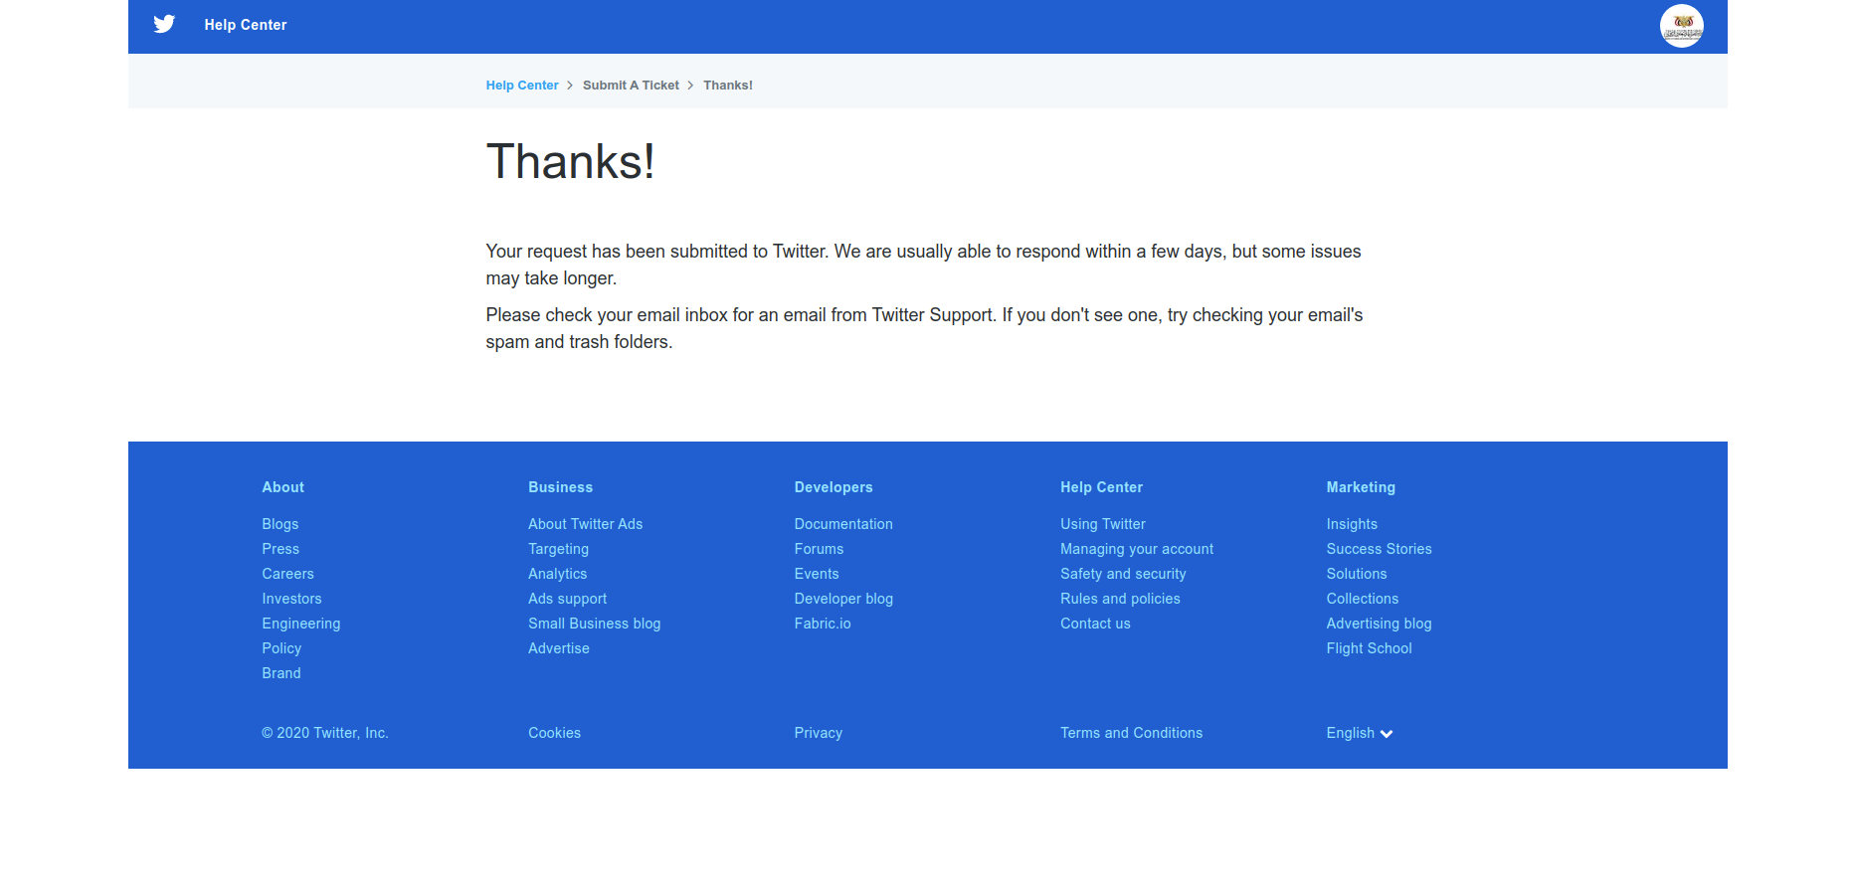This screenshot has width=1855, height=895.
Task: Open the Targeting link
Action: pyautogui.click(x=558, y=549)
